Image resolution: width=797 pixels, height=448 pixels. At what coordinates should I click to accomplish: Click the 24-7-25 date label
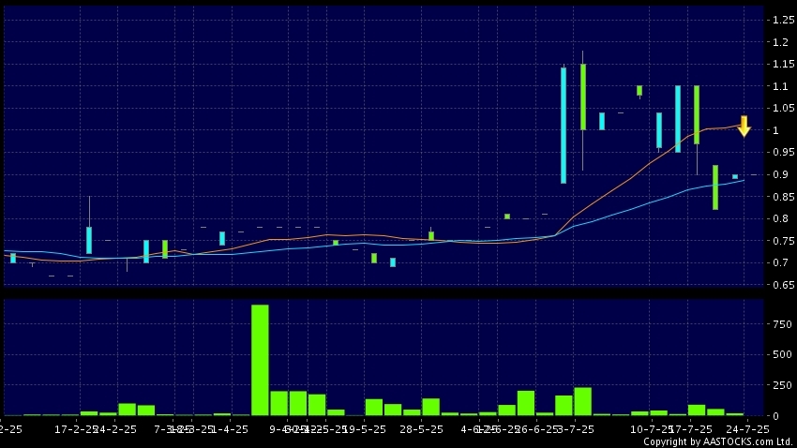point(747,429)
